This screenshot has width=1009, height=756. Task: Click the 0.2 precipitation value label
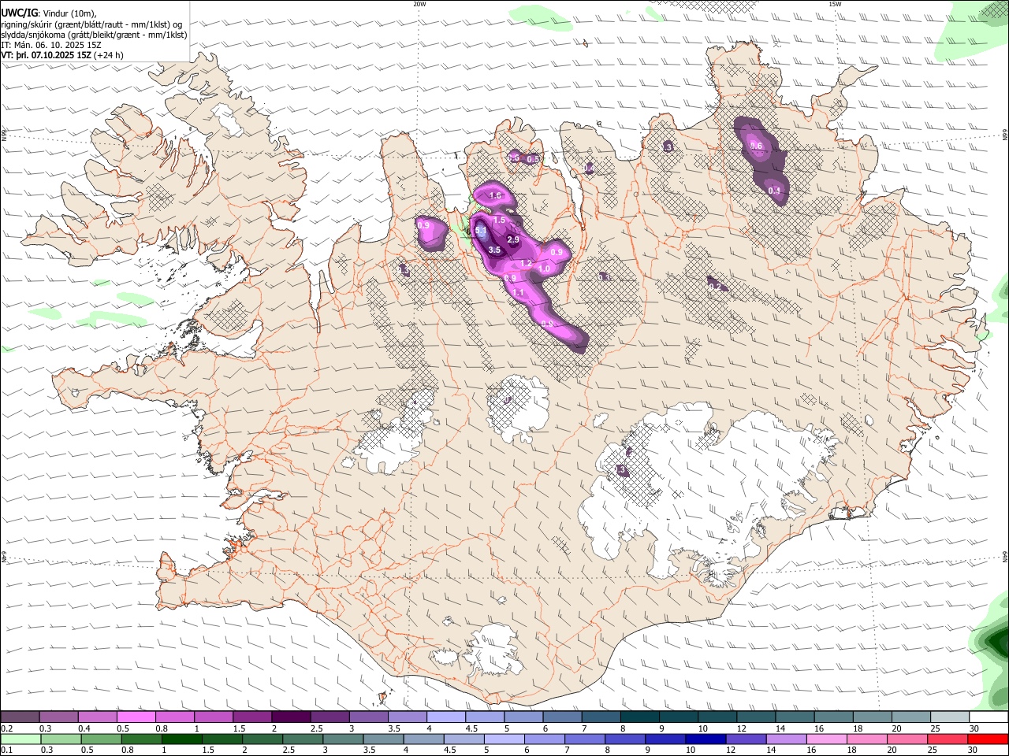tap(715, 287)
